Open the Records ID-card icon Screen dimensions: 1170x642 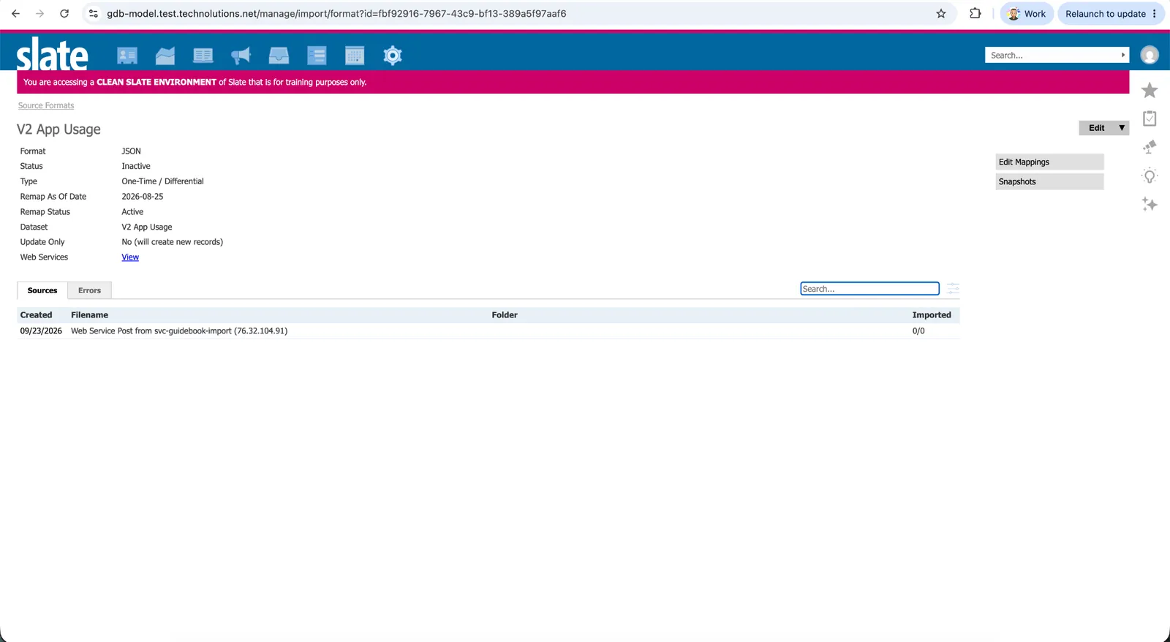(127, 56)
